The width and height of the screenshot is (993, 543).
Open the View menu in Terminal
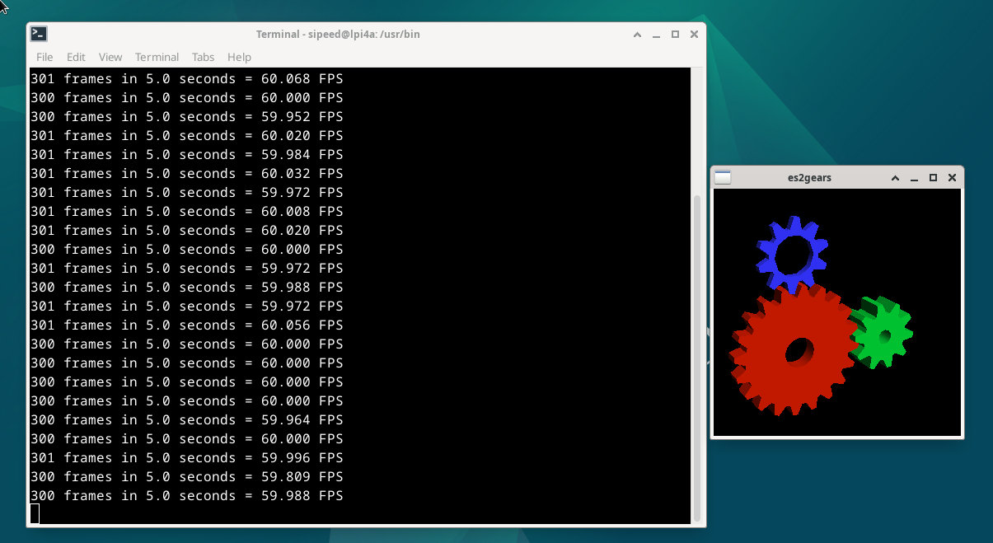pos(110,57)
